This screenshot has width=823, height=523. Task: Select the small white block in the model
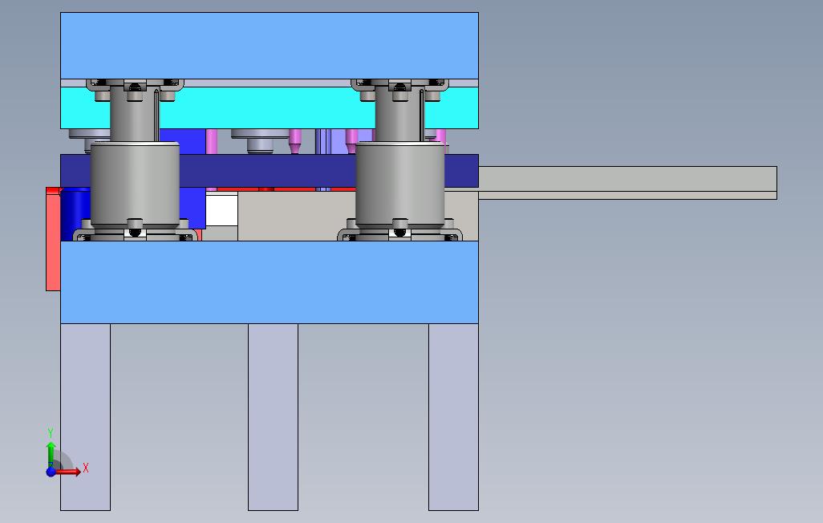tap(221, 209)
